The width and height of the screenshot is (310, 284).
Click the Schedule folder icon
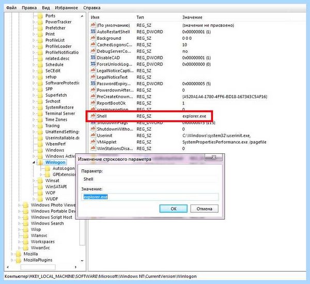(40, 65)
